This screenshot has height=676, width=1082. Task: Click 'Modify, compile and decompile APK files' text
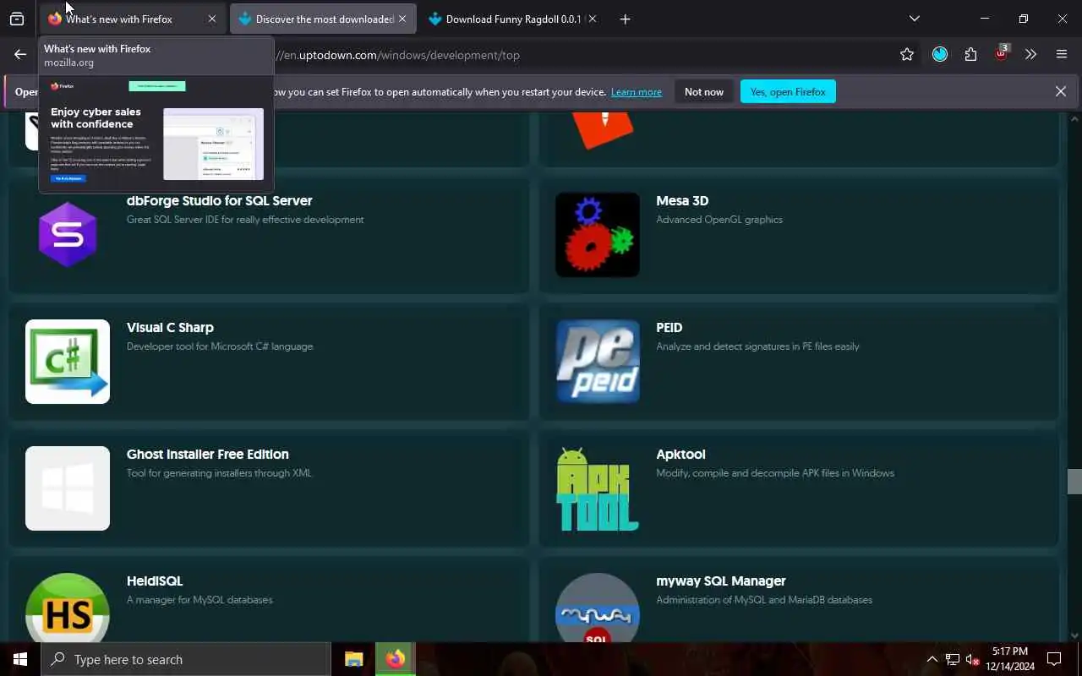tap(775, 473)
